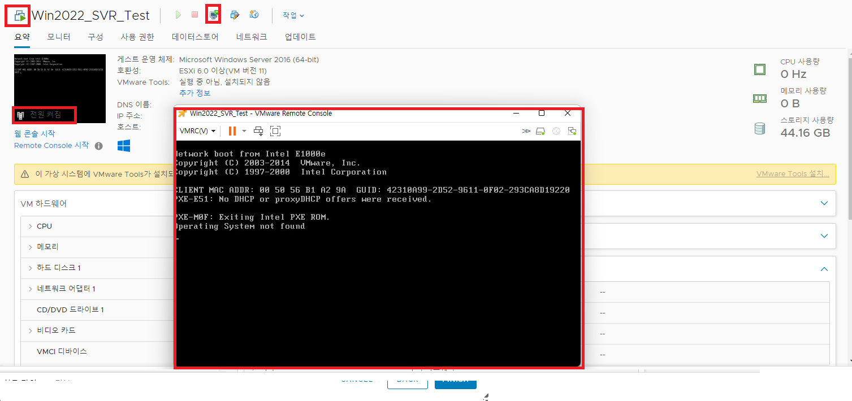Viewport: 852px width, 401px height.
Task: Click the Take Snapshot clock icon
Action: 254,15
